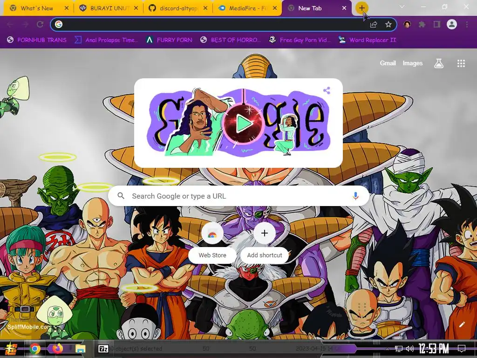
Task: Reload the current page
Action: click(40, 24)
